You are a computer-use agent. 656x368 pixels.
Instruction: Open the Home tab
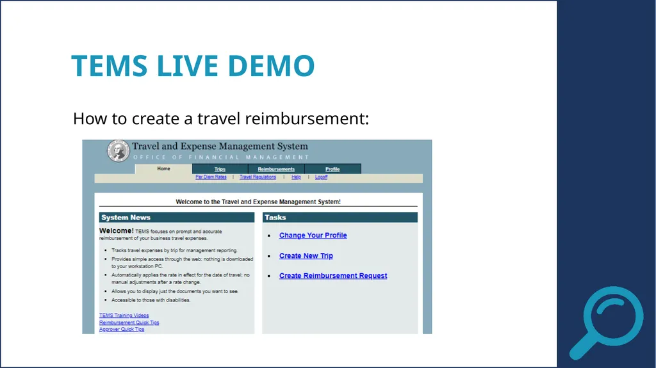(x=163, y=169)
